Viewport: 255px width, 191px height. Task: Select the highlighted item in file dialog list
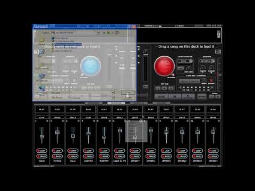(x=68, y=44)
